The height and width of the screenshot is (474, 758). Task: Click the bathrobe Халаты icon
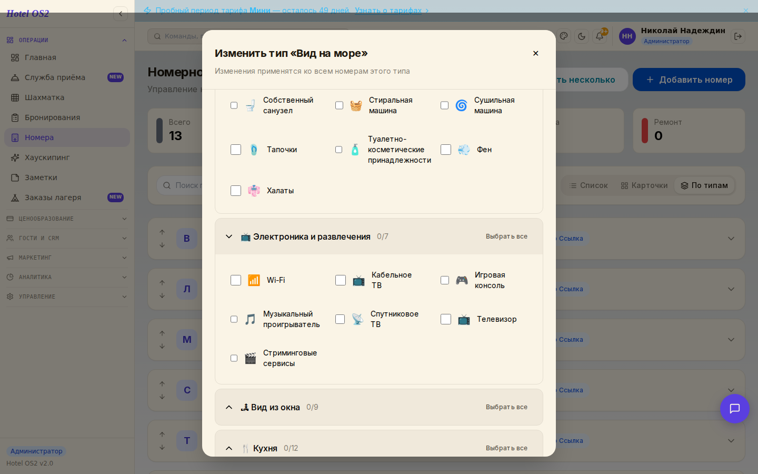(254, 191)
